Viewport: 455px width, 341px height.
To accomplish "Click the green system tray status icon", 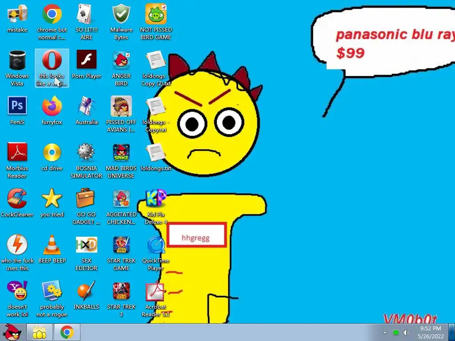I will tap(396, 333).
